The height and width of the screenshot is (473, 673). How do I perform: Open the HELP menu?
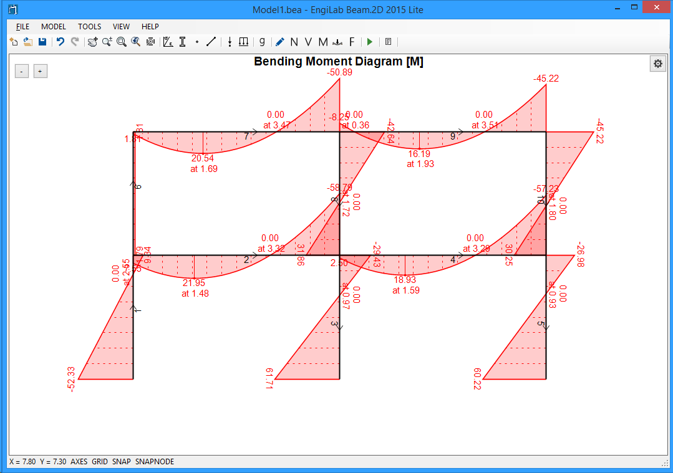click(x=150, y=27)
